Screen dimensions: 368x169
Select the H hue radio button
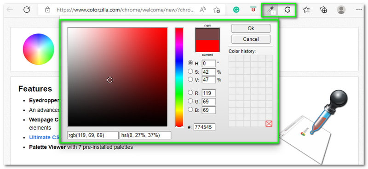[x=190, y=63]
